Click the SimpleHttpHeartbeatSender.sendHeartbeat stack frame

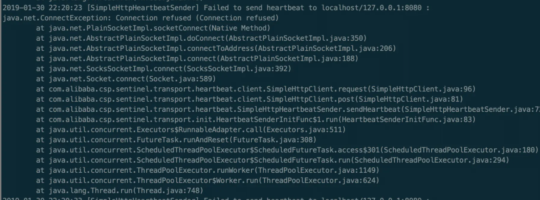(x=288, y=109)
